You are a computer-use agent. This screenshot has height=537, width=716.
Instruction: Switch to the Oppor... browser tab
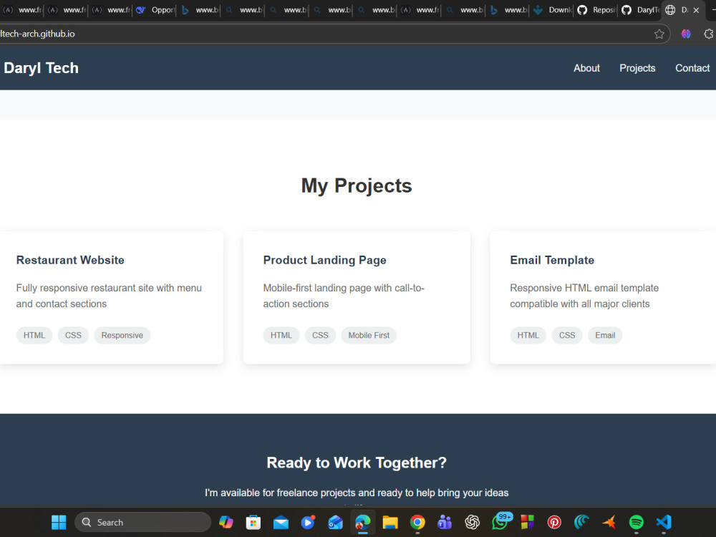[155, 9]
